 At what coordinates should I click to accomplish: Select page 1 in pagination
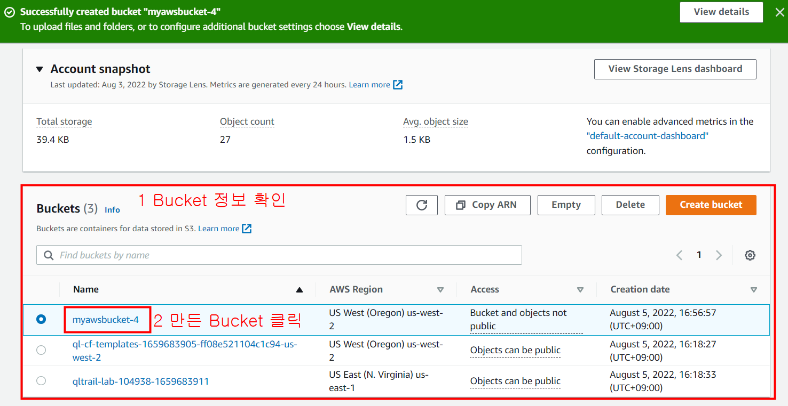point(699,255)
